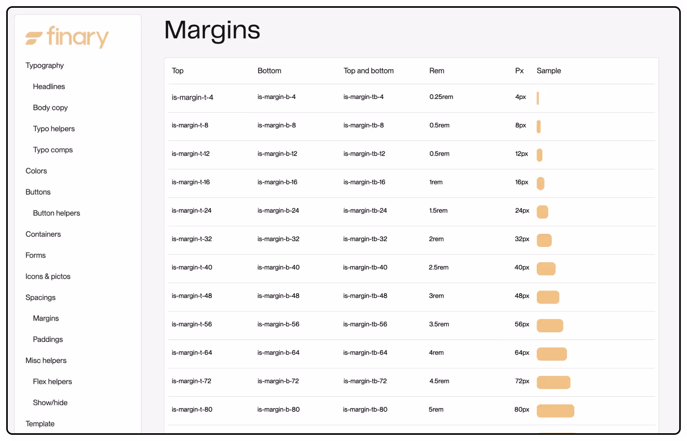Open the Typography section
Image resolution: width=687 pixels, height=441 pixels.
[x=44, y=65]
